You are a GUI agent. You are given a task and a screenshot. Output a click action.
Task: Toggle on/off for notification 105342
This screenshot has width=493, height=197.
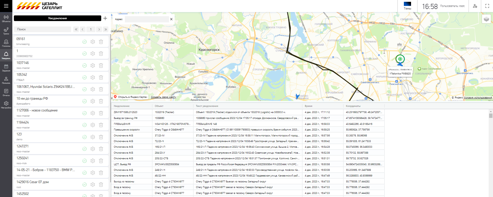coord(85,77)
